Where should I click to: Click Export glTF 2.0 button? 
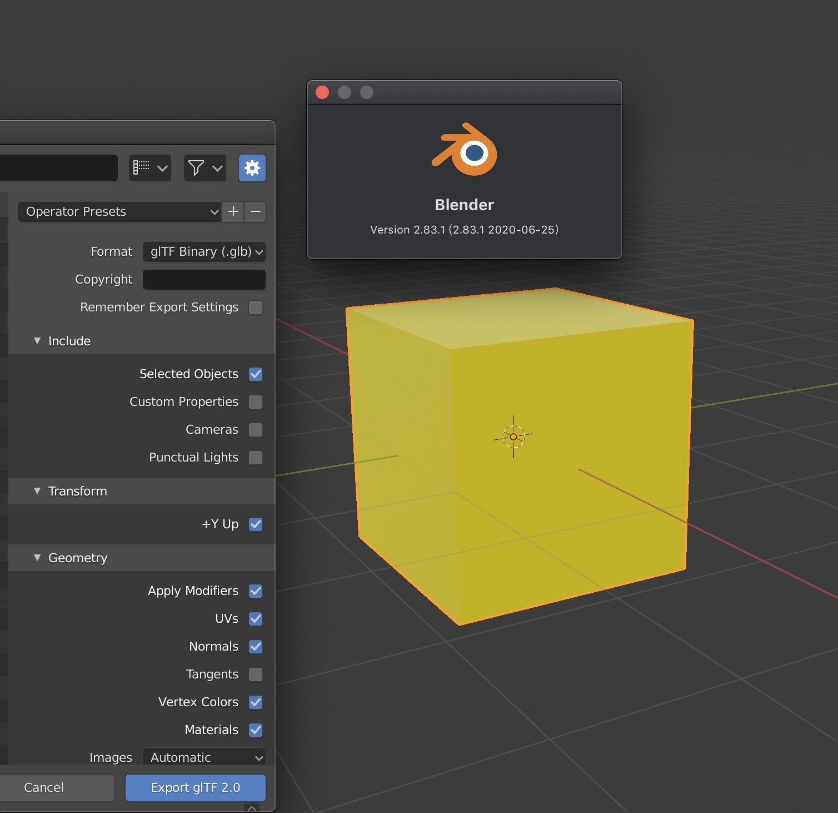click(196, 788)
